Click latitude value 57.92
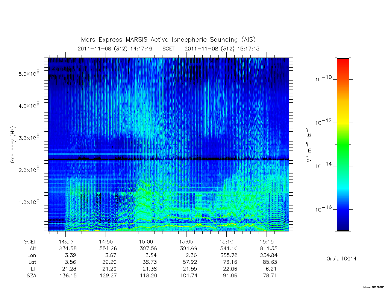 (x=190, y=262)
